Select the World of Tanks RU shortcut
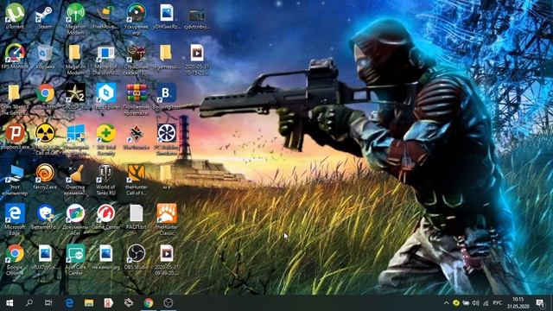 (x=105, y=174)
